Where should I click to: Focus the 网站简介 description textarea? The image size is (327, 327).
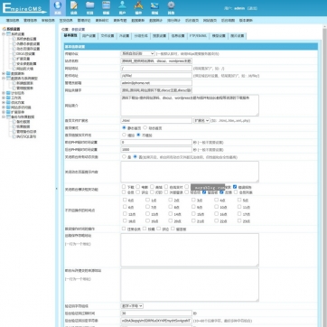click(x=190, y=106)
